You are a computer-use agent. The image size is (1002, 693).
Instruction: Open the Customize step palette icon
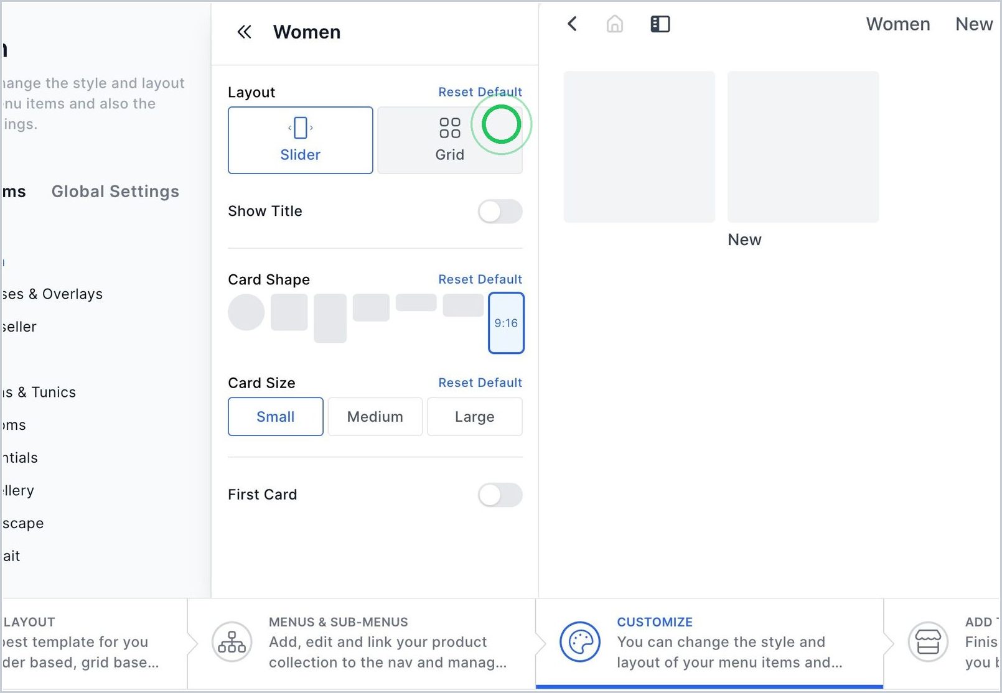point(580,642)
